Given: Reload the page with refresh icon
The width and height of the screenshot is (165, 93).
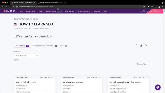Looking at the screenshot, I should click(10, 6).
